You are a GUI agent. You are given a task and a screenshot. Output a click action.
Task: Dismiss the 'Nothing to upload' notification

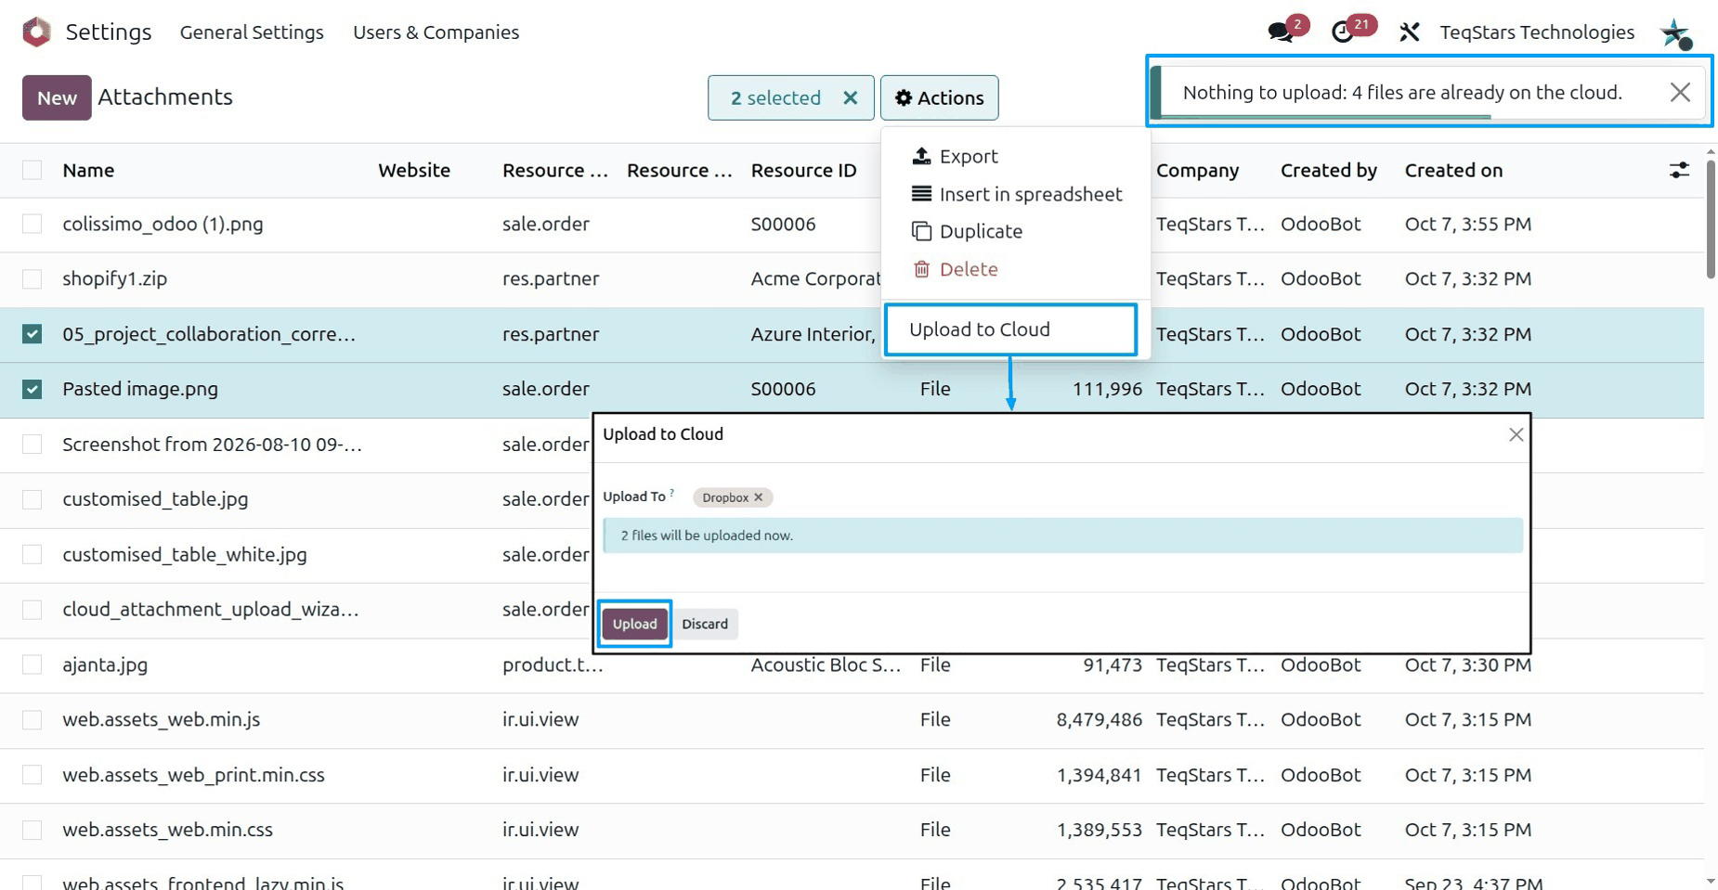click(1680, 92)
